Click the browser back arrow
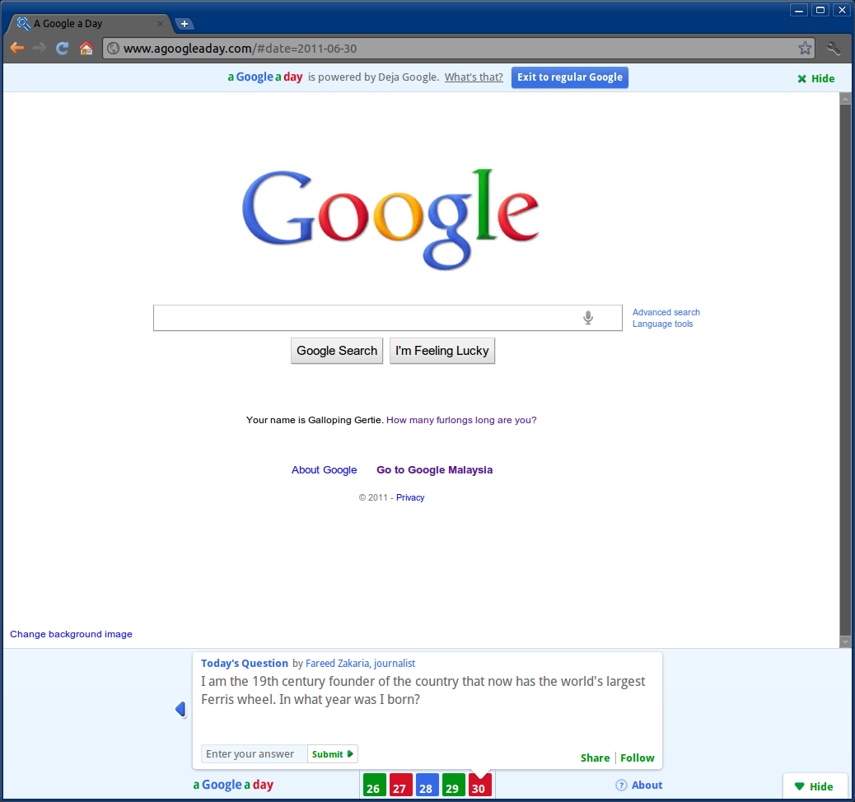The image size is (855, 802). 17,48
